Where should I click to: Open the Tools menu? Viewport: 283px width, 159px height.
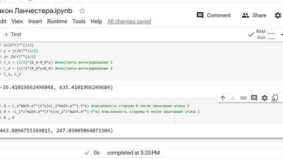pyautogui.click(x=79, y=21)
